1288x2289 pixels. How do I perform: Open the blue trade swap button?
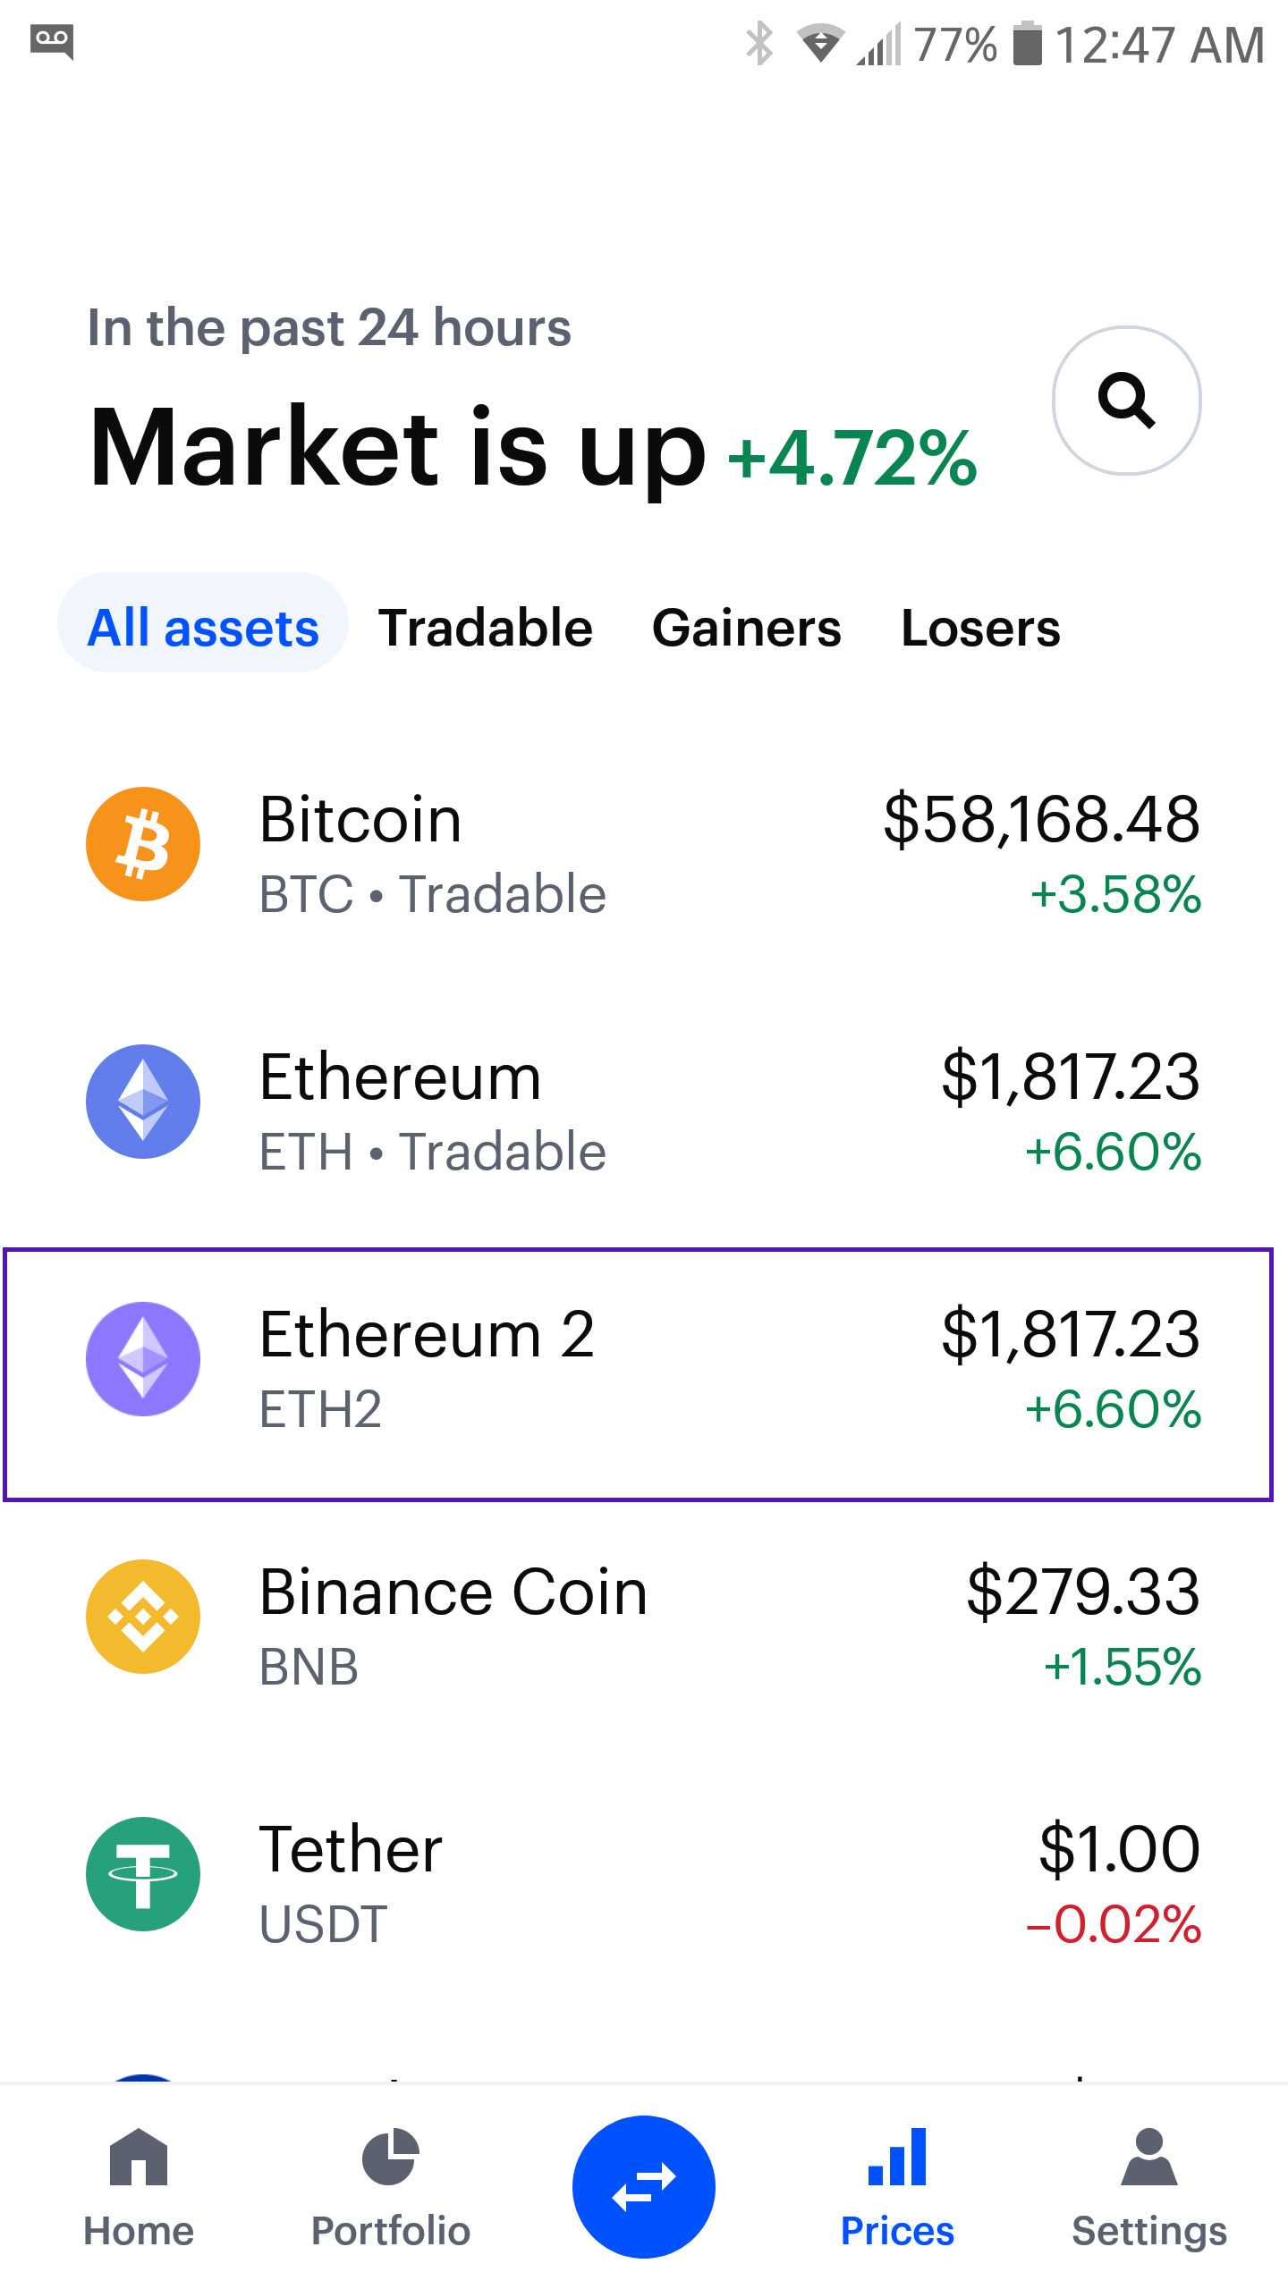click(x=644, y=2187)
